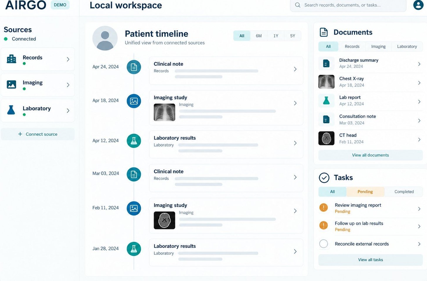427x281 pixels.
Task: Expand the Apr 12 Laboratory results chevron
Action: 295,143
